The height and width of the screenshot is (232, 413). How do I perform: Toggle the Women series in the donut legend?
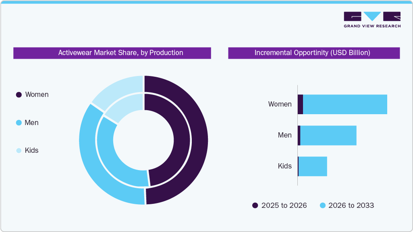(36, 94)
